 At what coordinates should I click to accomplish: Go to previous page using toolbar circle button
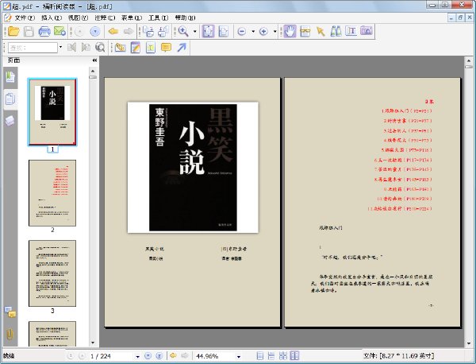(79, 31)
